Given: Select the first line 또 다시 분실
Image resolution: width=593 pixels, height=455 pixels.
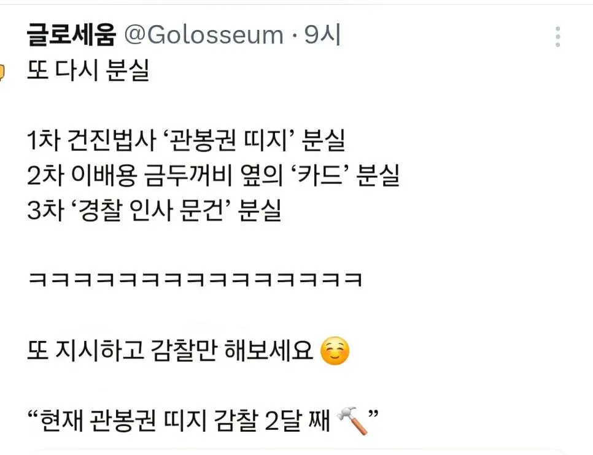Looking at the screenshot, I should pos(88,71).
